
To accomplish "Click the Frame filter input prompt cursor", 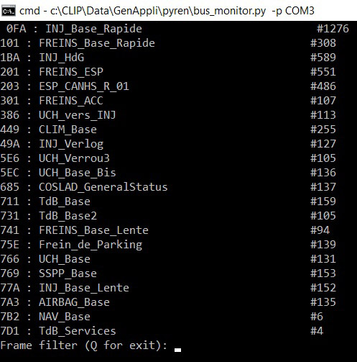I will [177, 350].
